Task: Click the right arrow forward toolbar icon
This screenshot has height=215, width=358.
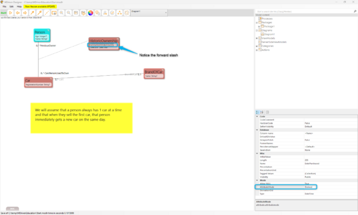Action: [x=25, y=13]
